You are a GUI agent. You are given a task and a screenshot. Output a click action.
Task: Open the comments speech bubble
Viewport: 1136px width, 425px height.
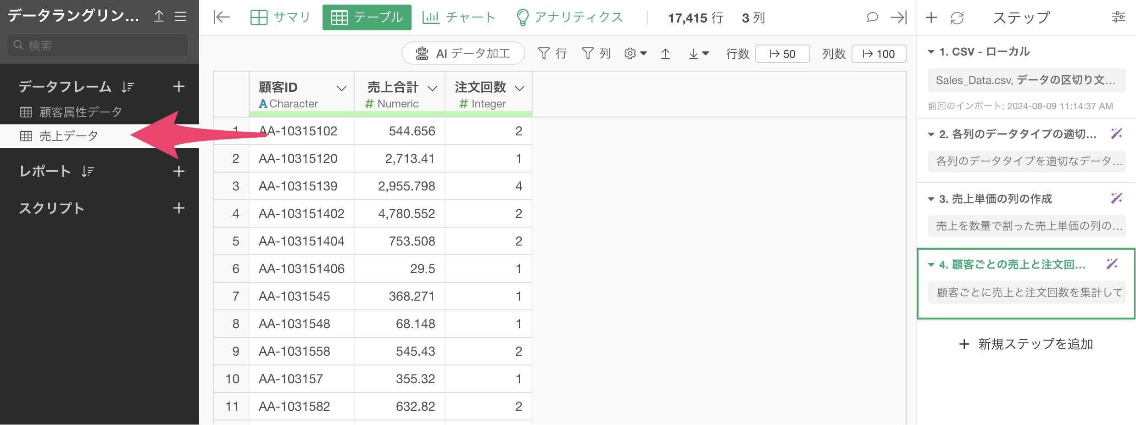click(872, 17)
